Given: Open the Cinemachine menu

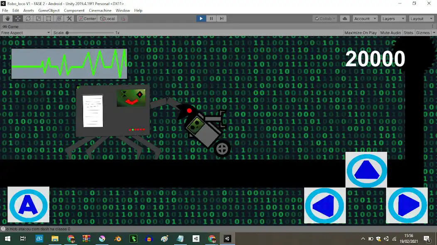Looking at the screenshot, I should [x=100, y=10].
